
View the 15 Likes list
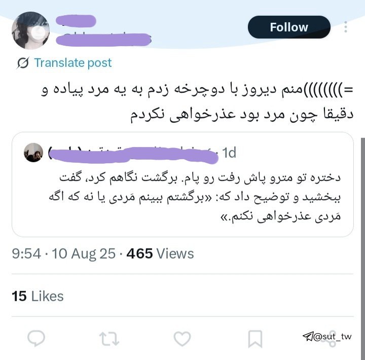[x=38, y=296]
